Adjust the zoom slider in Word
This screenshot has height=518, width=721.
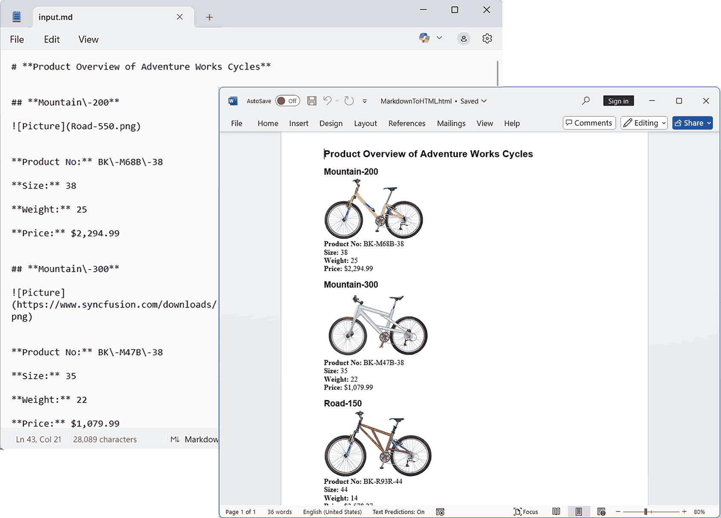click(x=646, y=512)
